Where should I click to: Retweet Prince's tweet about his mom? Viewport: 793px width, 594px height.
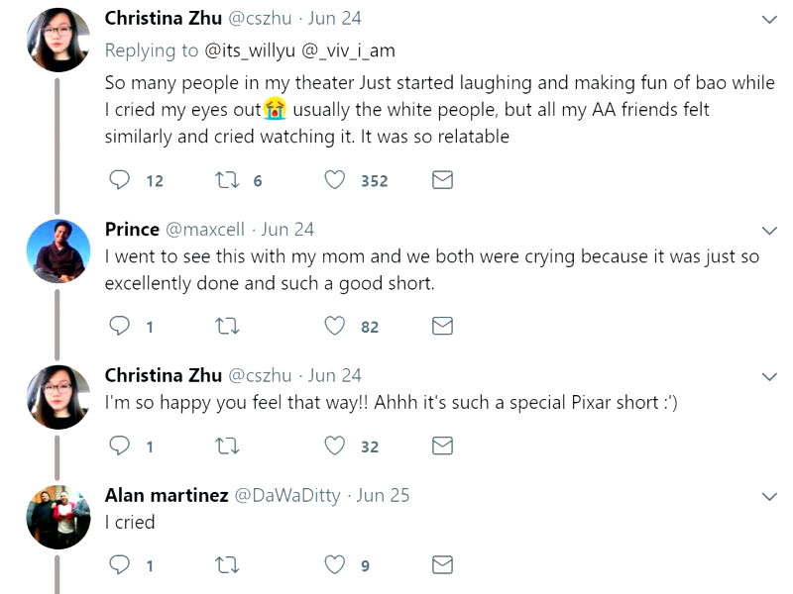coord(227,327)
